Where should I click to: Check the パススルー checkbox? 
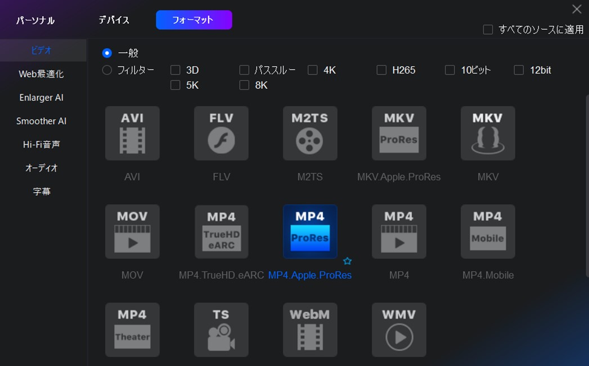244,70
